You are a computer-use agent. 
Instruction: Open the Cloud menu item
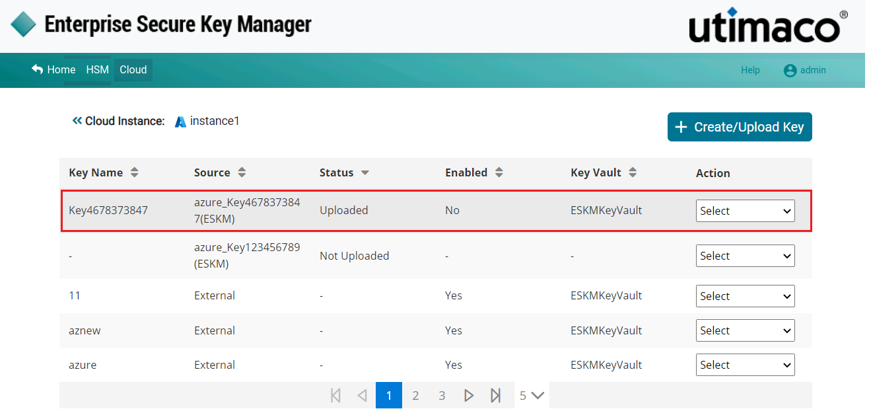tap(133, 69)
